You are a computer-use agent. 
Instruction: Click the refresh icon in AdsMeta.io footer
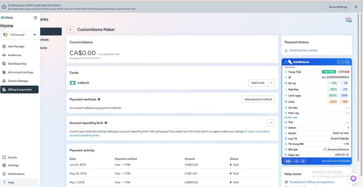tap(296, 161)
